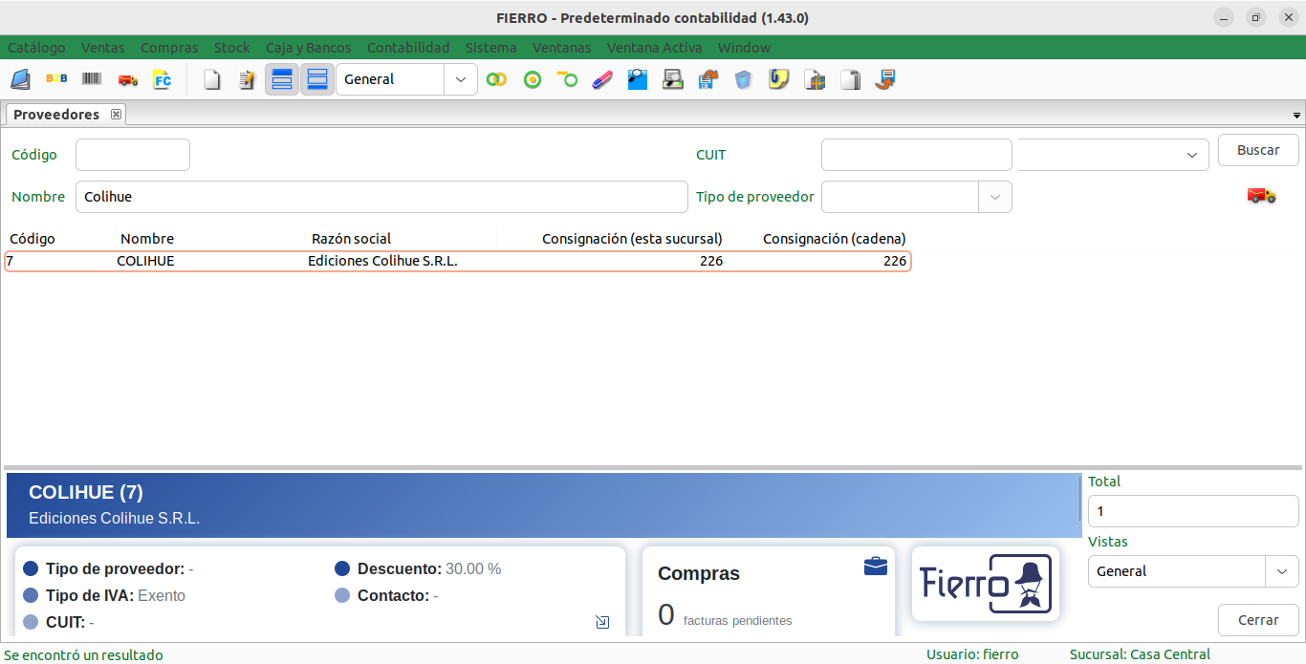Toggle the first blue split-panel layout button
1306x664 pixels.
282,79
